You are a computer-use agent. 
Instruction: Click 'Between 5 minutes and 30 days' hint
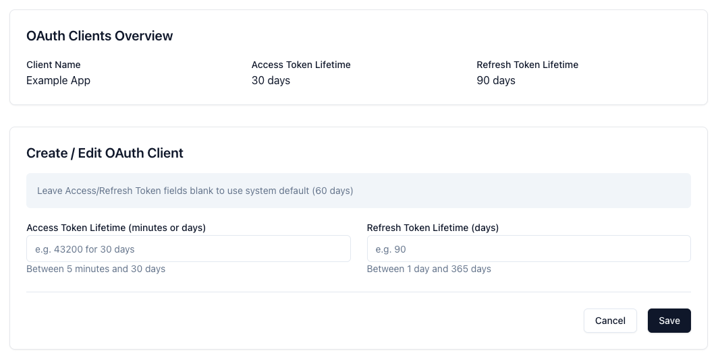[x=96, y=269]
